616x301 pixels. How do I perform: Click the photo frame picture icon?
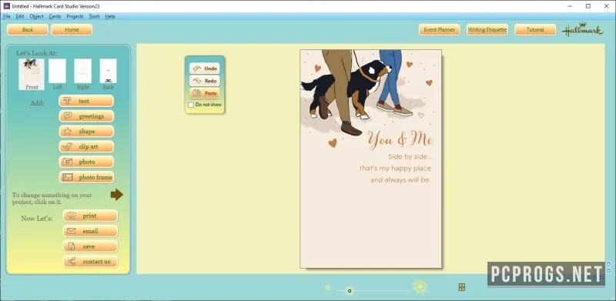click(68, 177)
